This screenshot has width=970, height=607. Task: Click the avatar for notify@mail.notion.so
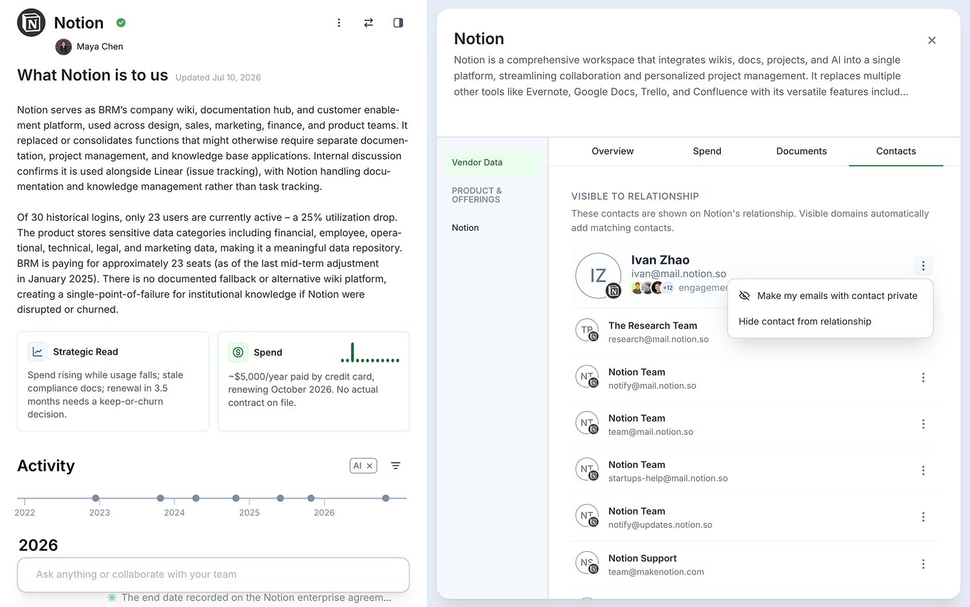(x=587, y=377)
